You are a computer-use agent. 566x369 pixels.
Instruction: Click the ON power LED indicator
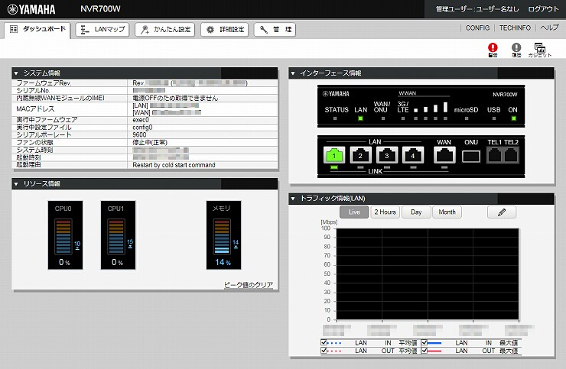(x=514, y=118)
